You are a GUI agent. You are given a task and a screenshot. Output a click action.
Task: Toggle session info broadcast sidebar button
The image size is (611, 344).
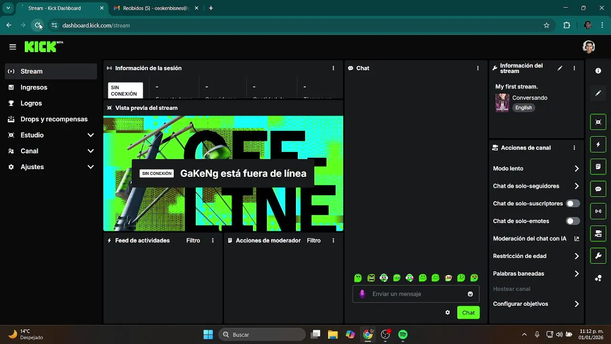click(x=598, y=211)
